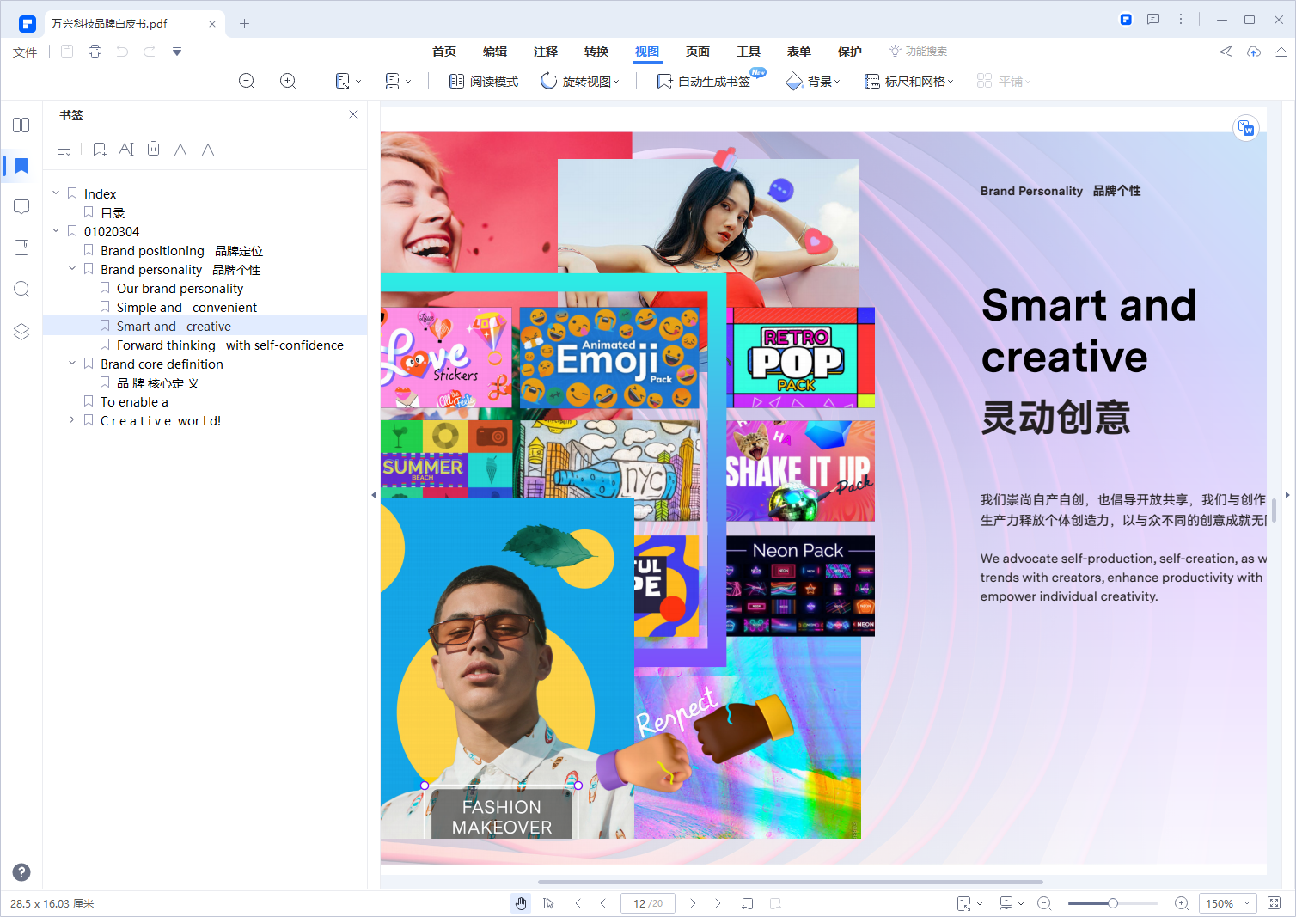
Task: Open the page thumbnails sidebar panel
Action: [21, 125]
